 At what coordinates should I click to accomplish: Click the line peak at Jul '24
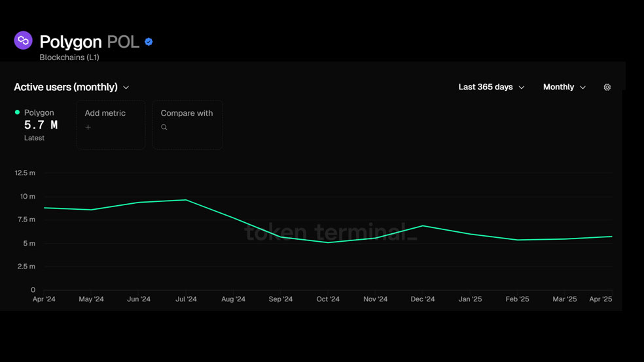tap(186, 200)
